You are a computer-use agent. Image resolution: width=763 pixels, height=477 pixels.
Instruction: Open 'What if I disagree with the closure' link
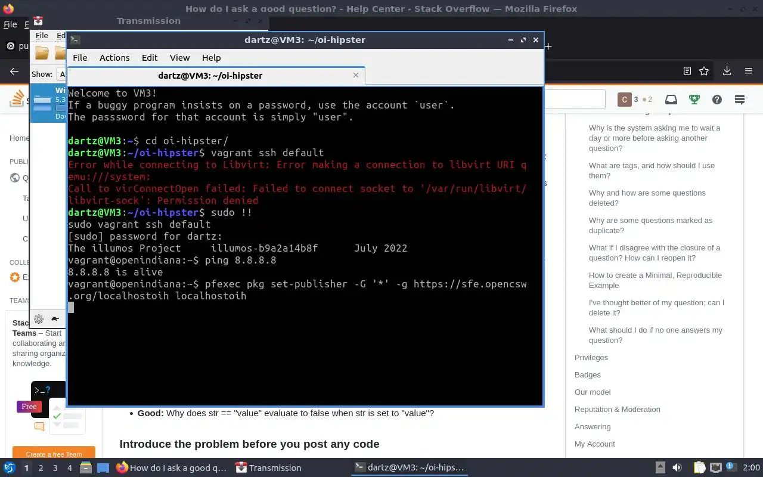pyautogui.click(x=655, y=253)
